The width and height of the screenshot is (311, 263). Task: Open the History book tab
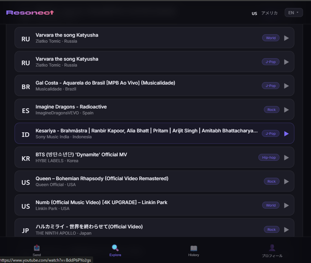194,248
